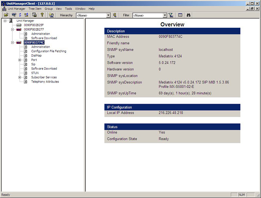The image size is (261, 198).
Task: Collapse the 0090F803774C tree node
Action: (12, 42)
